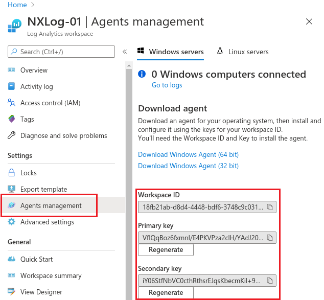Screen dimensions: 324x300
Task: Click the View Designer icon
Action: click(11, 291)
